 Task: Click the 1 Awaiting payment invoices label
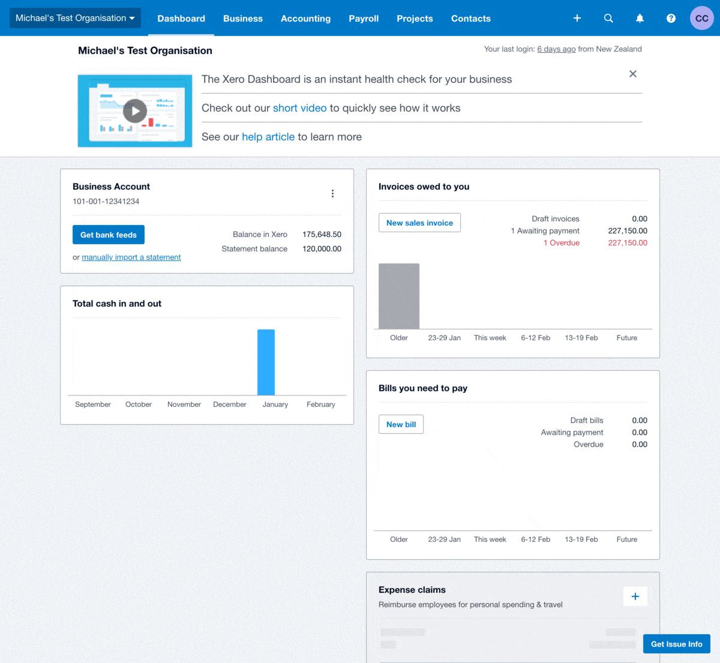coord(545,231)
